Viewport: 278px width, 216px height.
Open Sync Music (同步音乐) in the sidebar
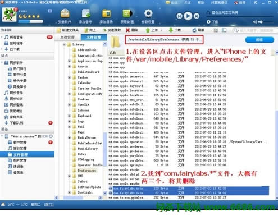14,93
